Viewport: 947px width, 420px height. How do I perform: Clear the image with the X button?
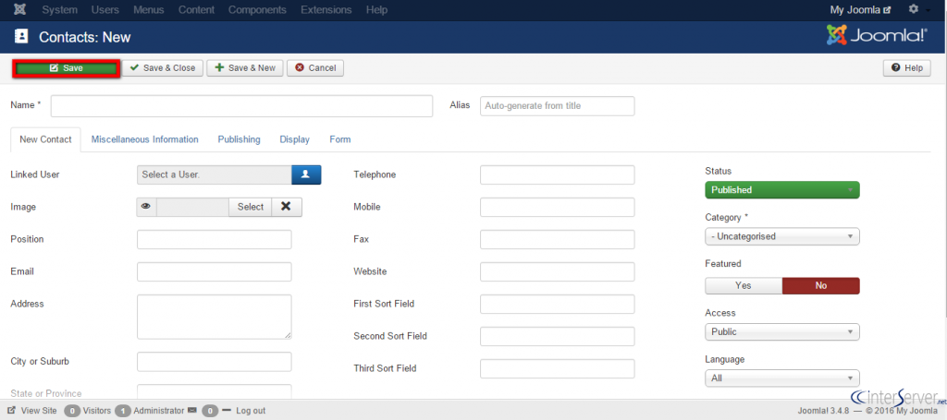(287, 207)
